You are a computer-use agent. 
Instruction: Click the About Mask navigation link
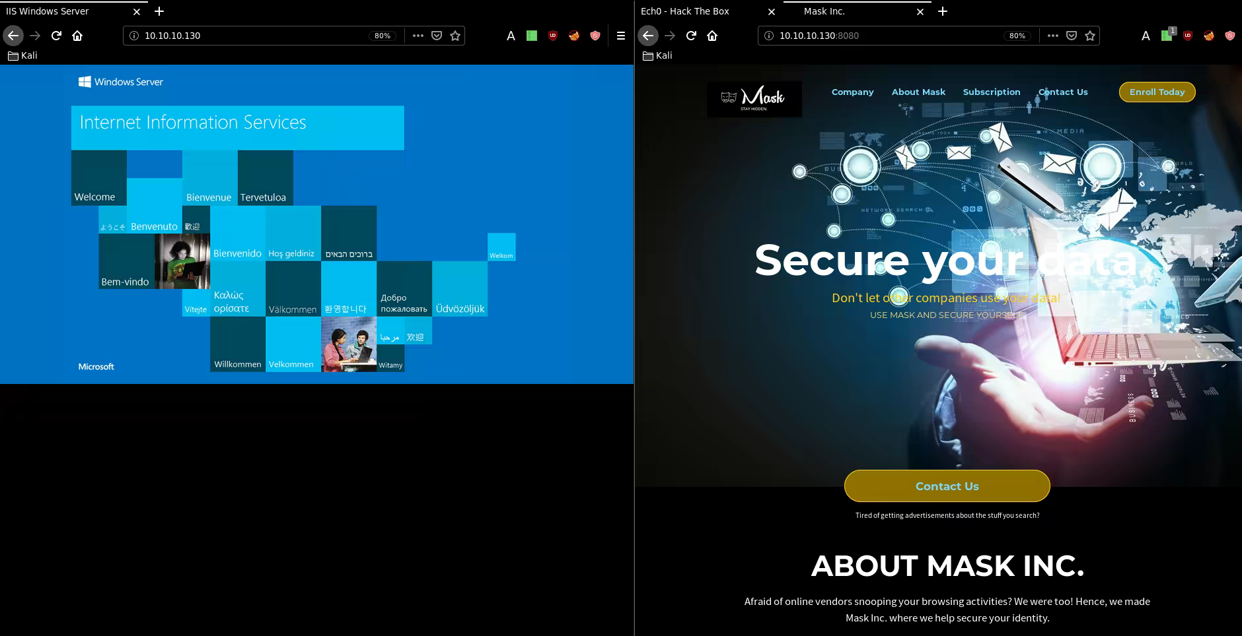pos(918,92)
